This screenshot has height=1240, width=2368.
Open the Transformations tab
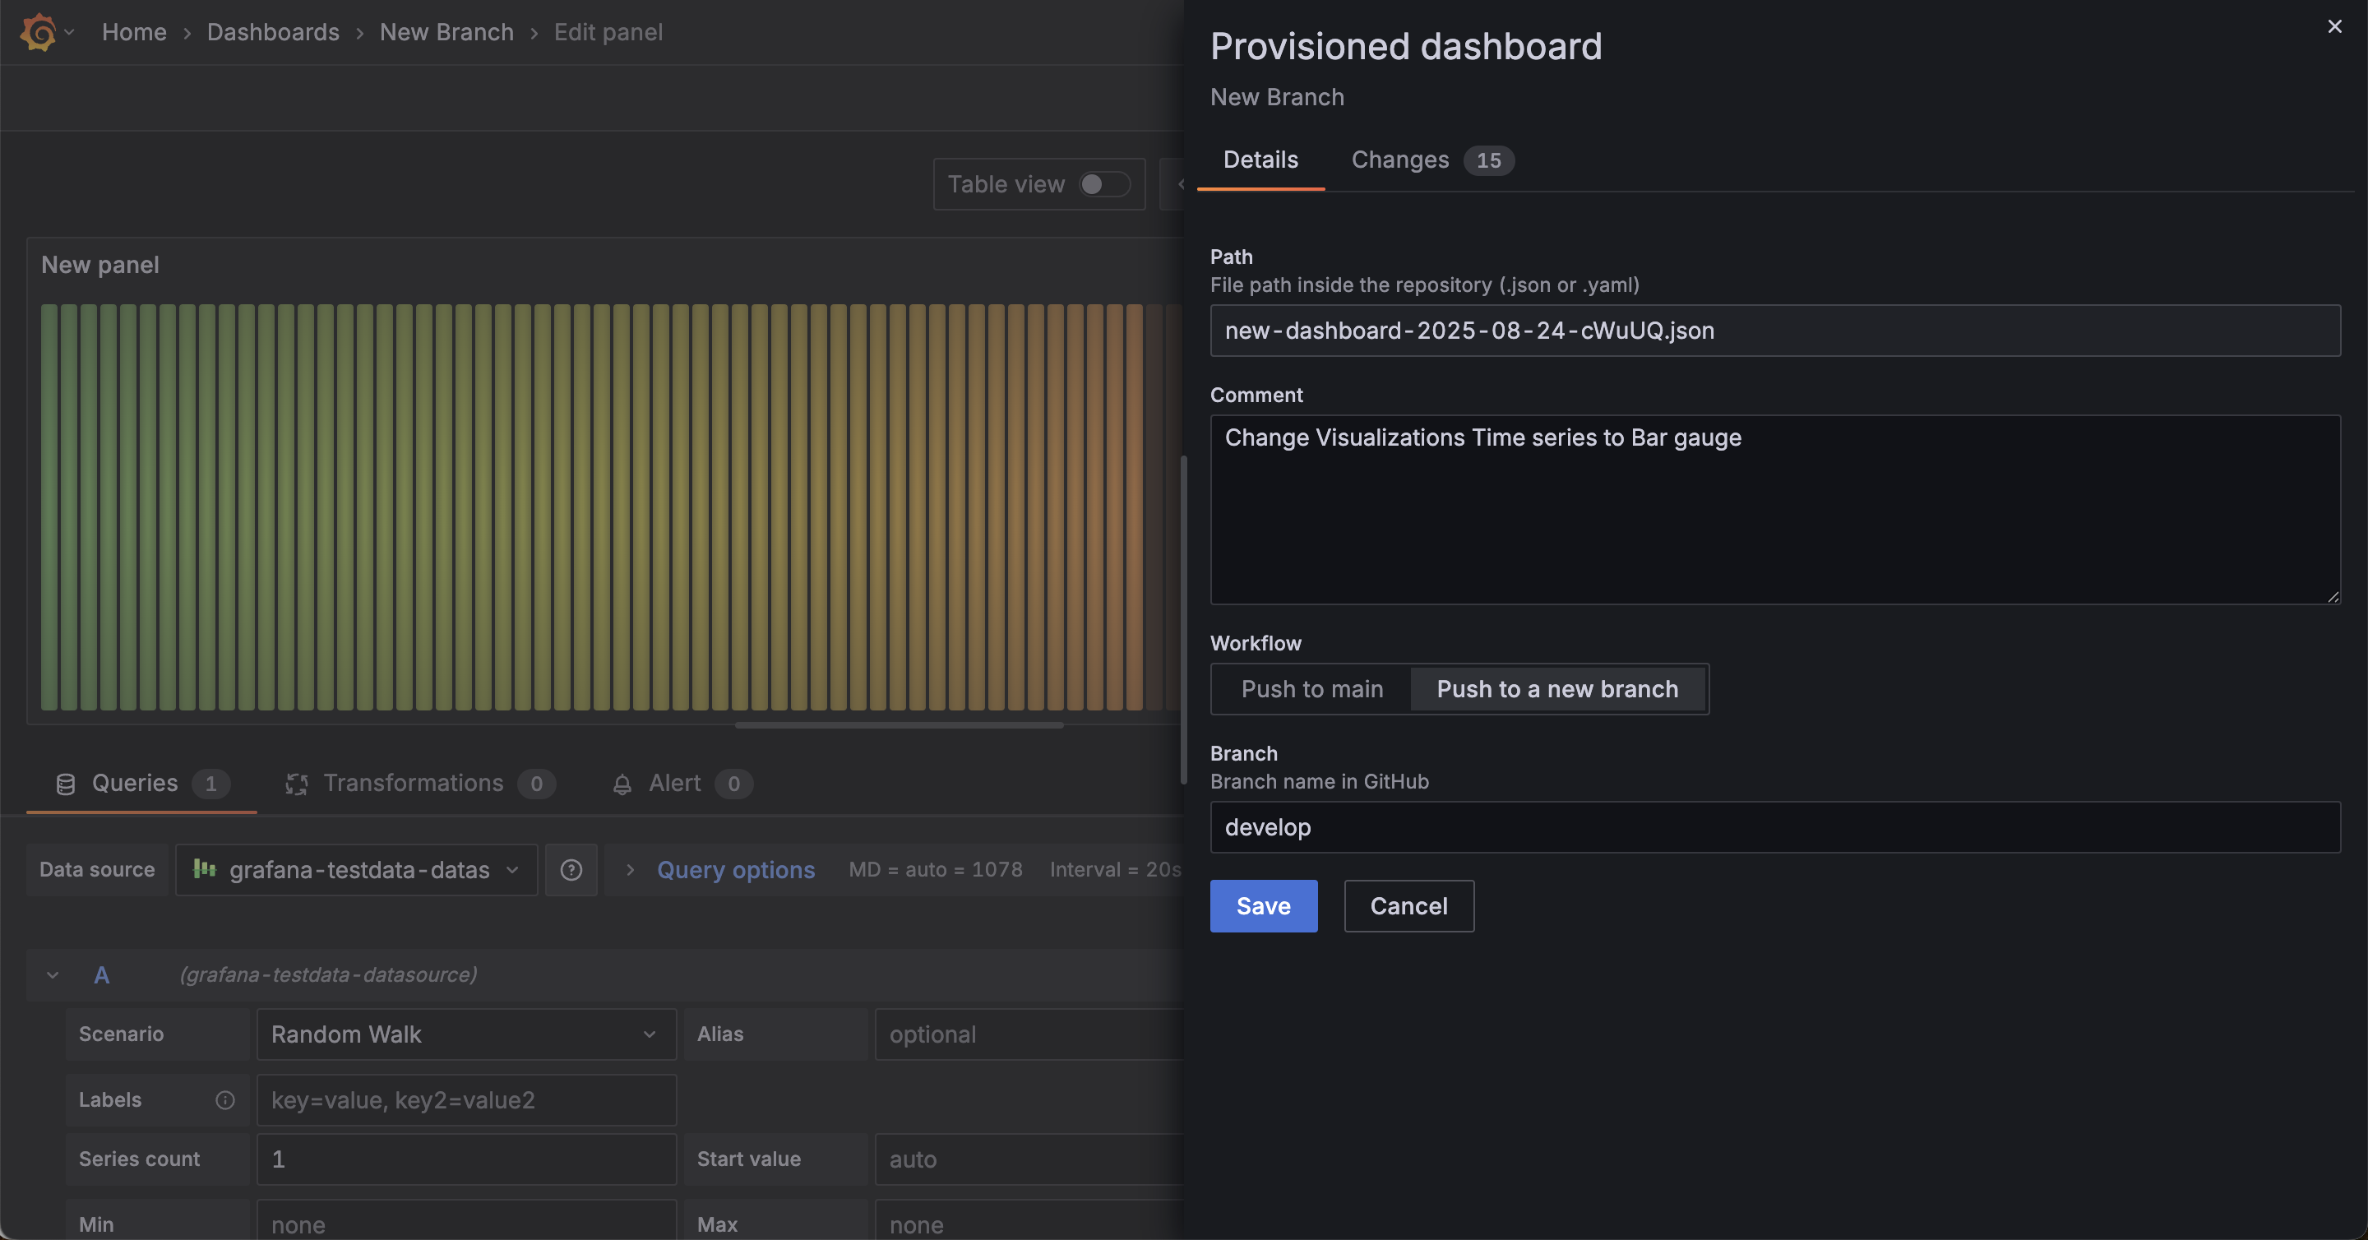pos(420,784)
